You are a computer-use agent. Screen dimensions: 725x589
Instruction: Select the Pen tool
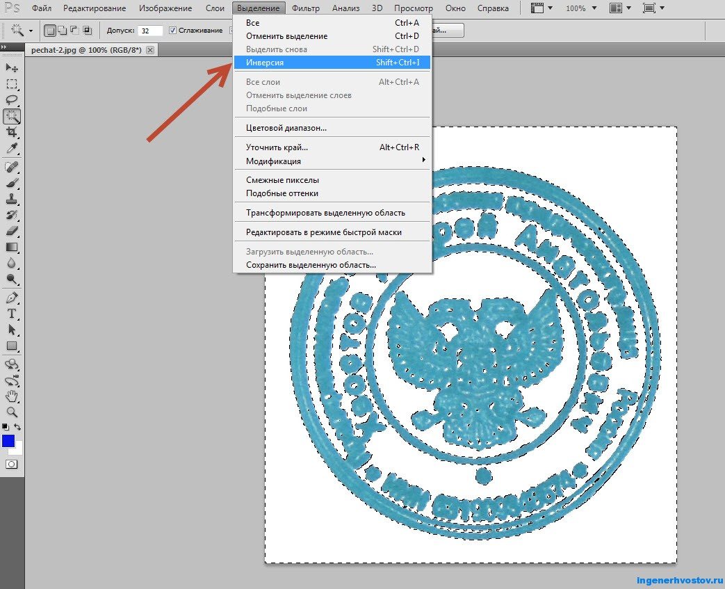tap(12, 298)
